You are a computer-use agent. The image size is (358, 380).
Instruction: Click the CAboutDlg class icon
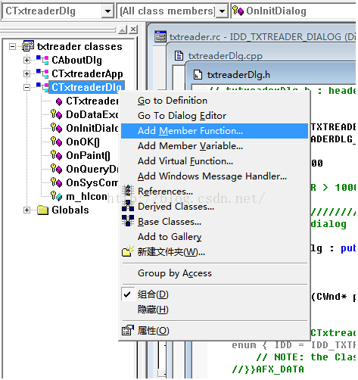coord(42,60)
